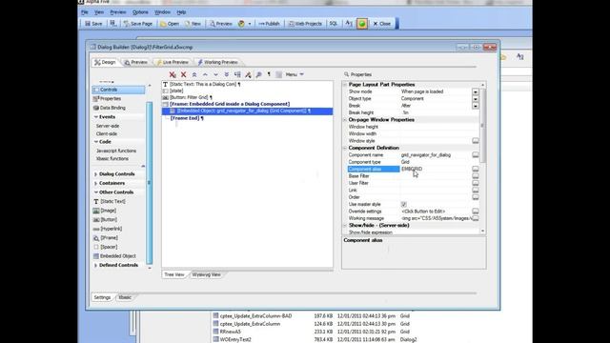This screenshot has height=343, width=610.
Task: Open the browser selection dropdown arrow
Action: tap(250, 24)
